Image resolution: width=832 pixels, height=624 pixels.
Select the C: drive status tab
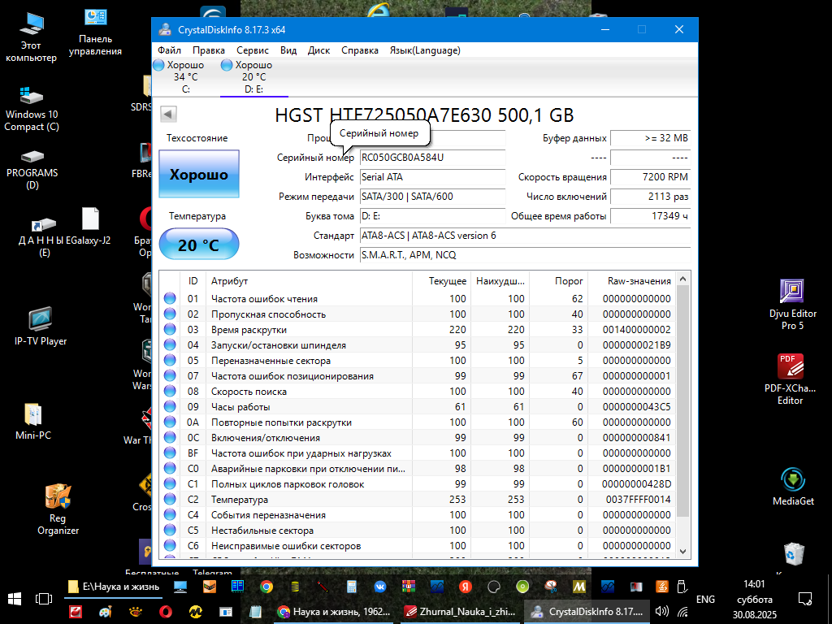click(185, 77)
